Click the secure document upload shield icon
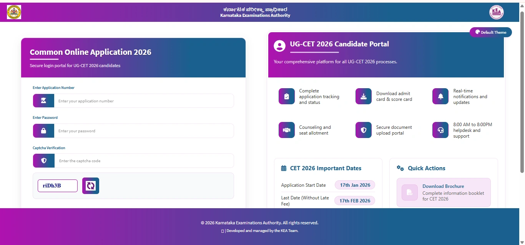This screenshot has width=525, height=245. click(x=363, y=130)
